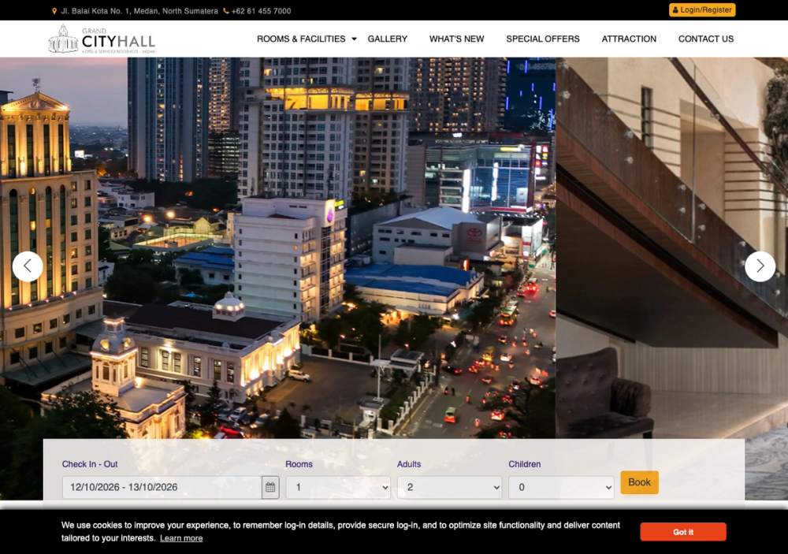Open the calendar date picker icon

click(270, 487)
